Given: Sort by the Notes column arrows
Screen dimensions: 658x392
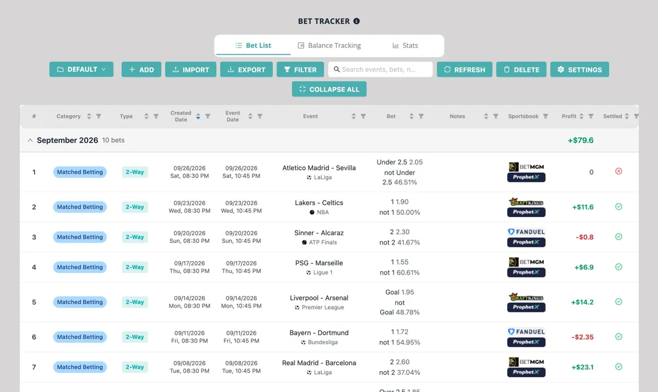Looking at the screenshot, I should tap(486, 116).
